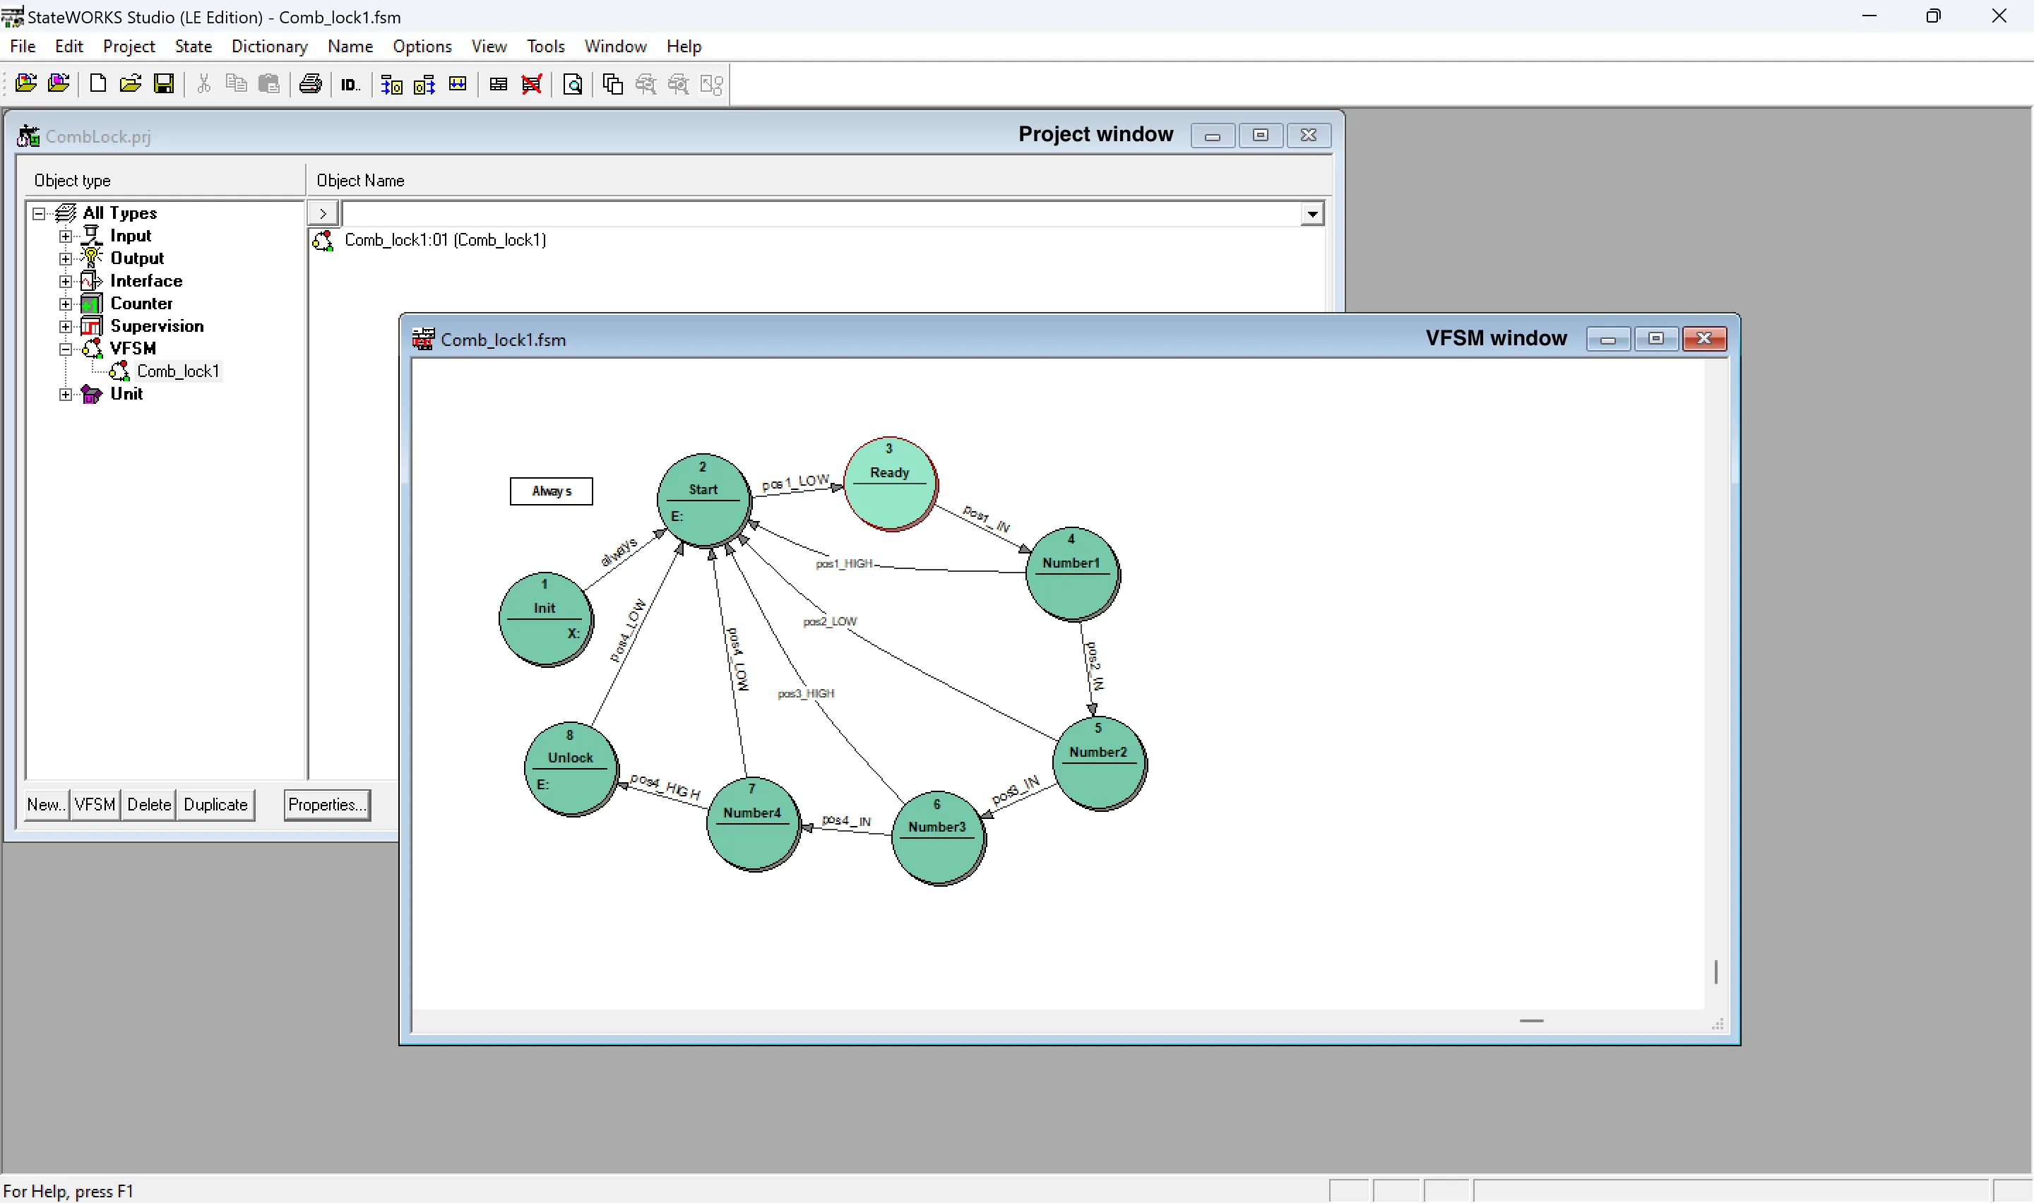Viewport: 2034px width, 1203px height.
Task: Collapse the VFSM tree node
Action: click(x=66, y=349)
